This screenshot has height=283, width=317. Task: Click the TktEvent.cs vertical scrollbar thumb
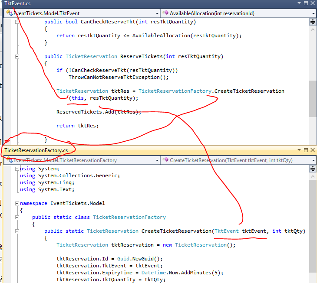(x=313, y=99)
